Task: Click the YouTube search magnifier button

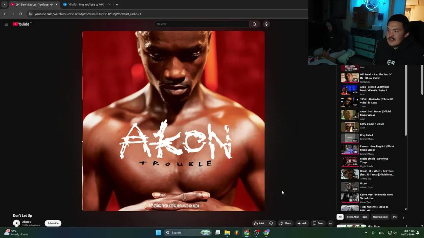Action: pyautogui.click(x=254, y=24)
